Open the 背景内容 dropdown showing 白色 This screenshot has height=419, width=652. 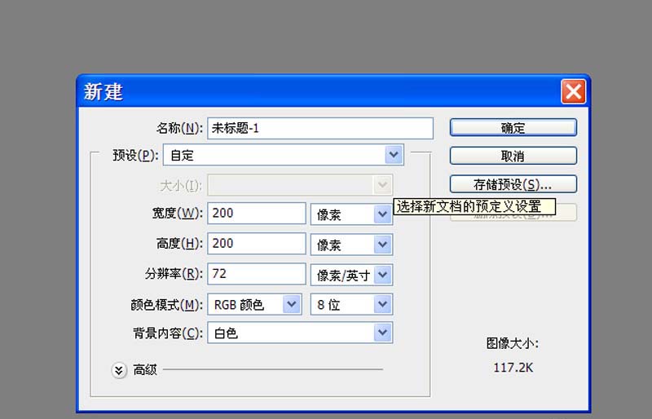point(300,333)
